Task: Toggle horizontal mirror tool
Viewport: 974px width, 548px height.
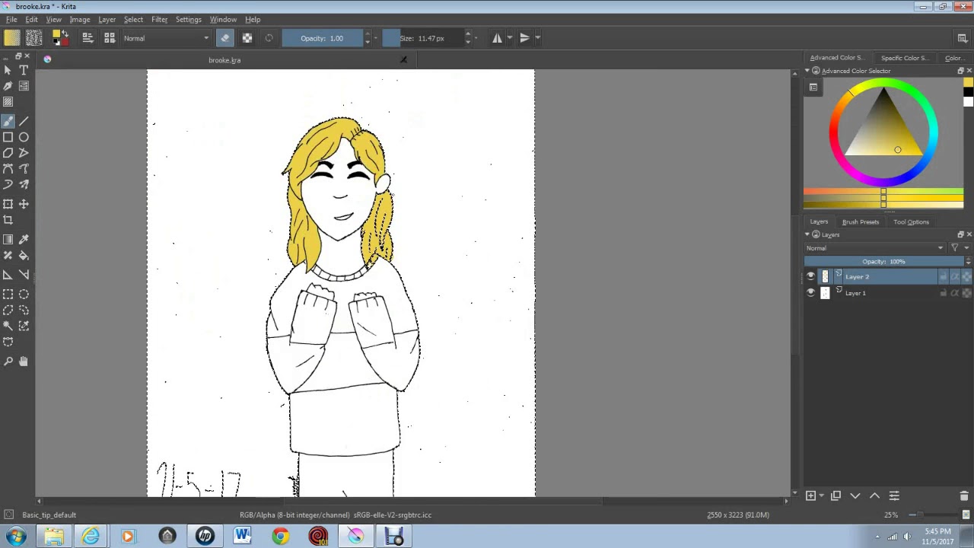Action: coord(497,38)
